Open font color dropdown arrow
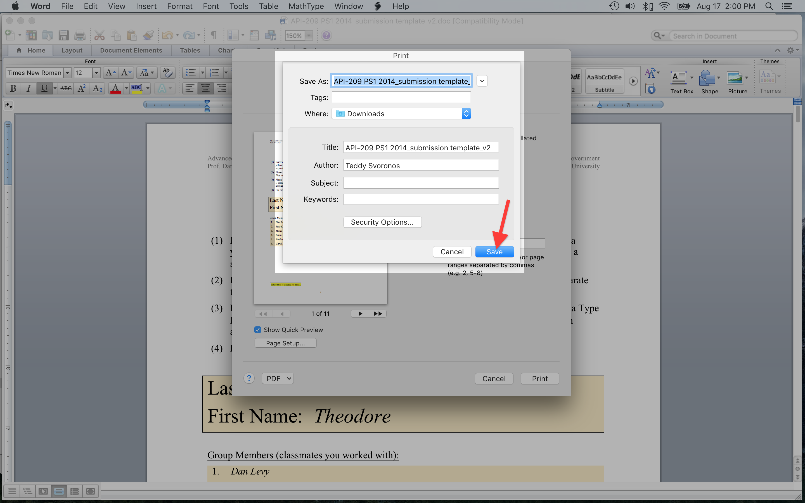The width and height of the screenshot is (805, 503). 126,89
